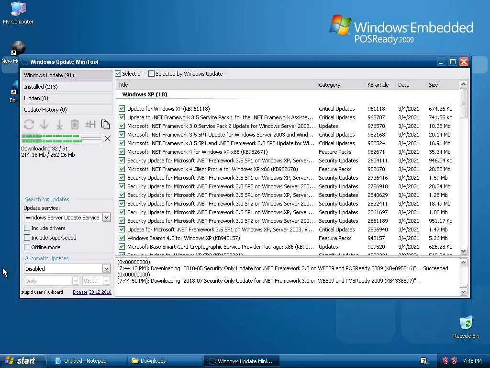490x368 pixels.
Task: Open the Start menu
Action: pyautogui.click(x=23, y=361)
